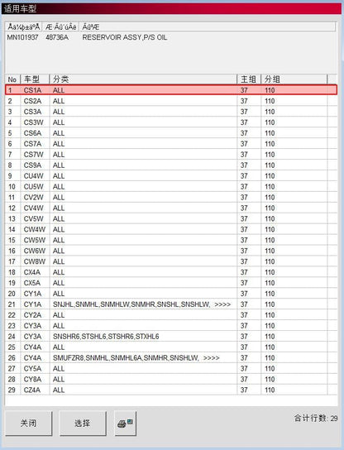The height and width of the screenshot is (450, 344).
Task: Select row 26 CY4A SMUFZR8 classification
Action: 171,358
